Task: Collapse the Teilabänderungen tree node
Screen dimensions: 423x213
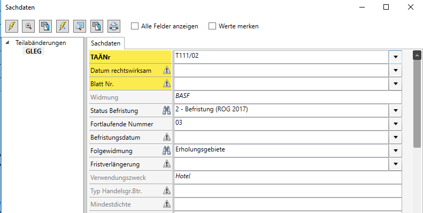Action: [x=7, y=42]
